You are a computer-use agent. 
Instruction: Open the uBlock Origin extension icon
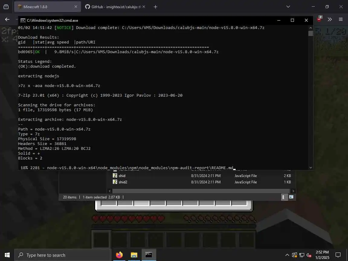coord(319,19)
